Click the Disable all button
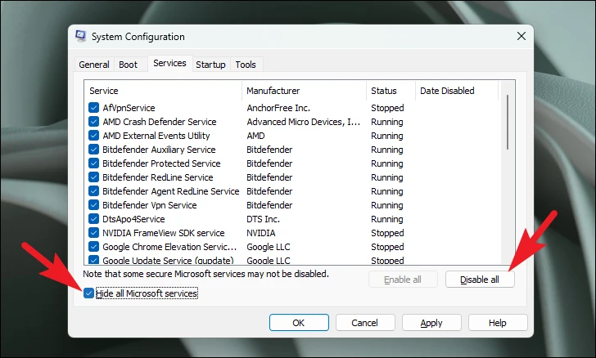 click(480, 280)
